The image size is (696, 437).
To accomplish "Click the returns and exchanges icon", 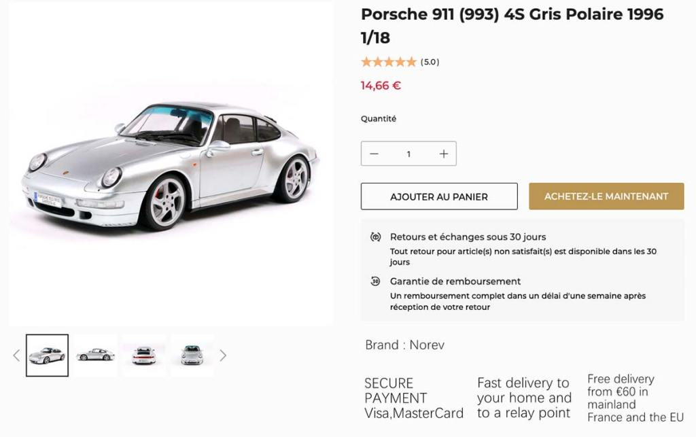I will click(375, 237).
